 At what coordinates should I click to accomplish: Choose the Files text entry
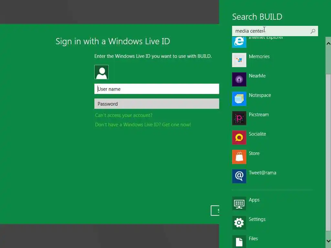pos(253,239)
